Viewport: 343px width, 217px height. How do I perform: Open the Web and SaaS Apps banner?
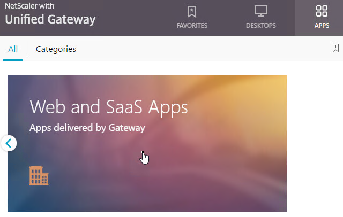[147, 143]
